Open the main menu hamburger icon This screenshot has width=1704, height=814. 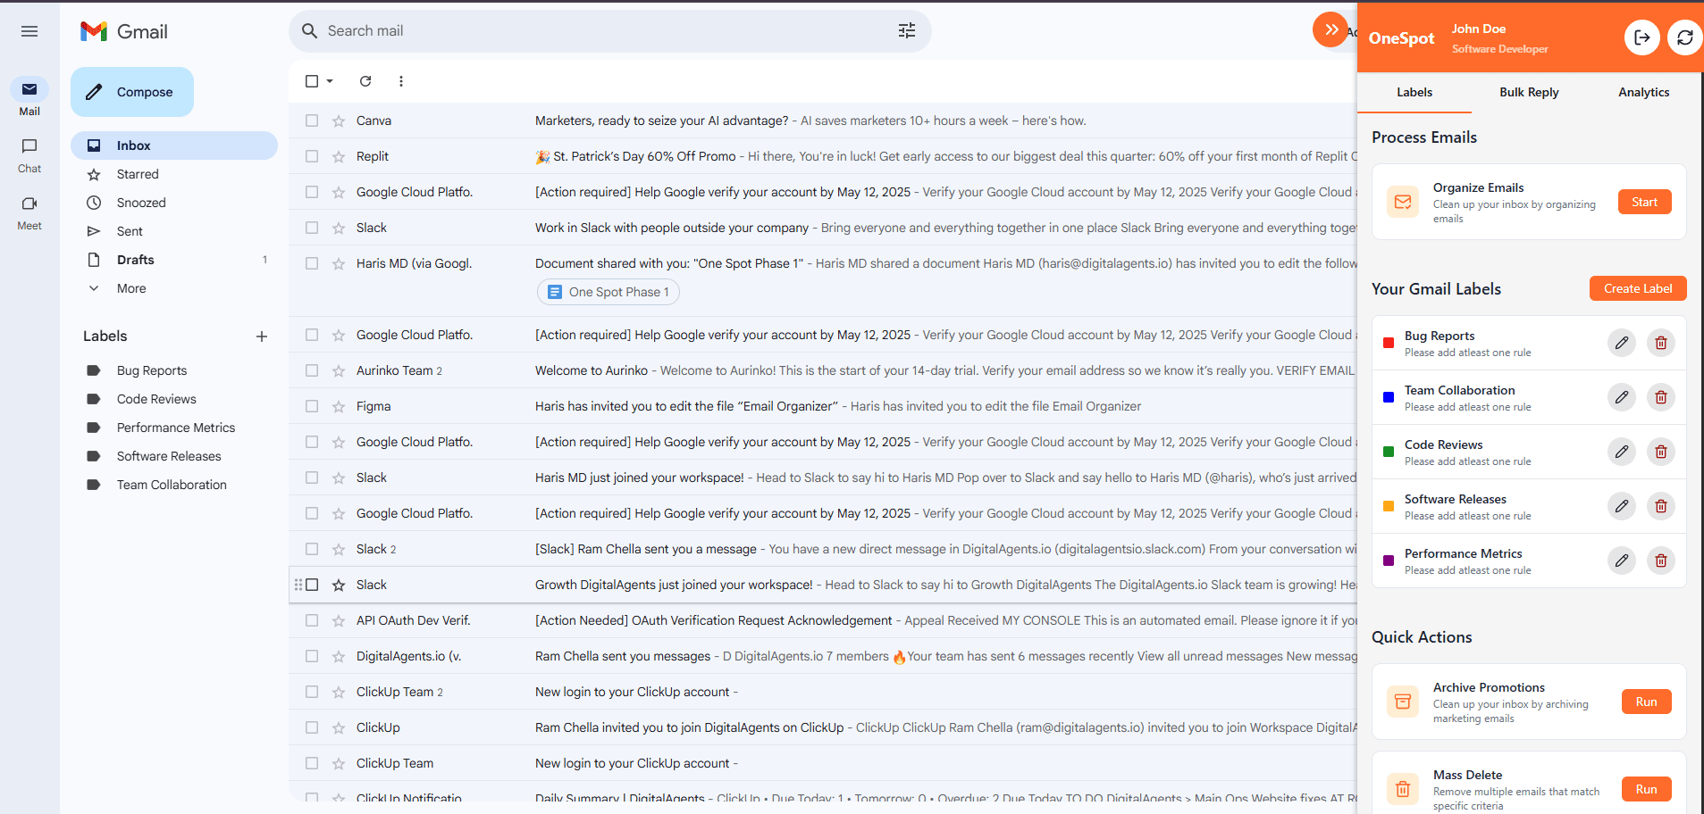[x=29, y=31]
